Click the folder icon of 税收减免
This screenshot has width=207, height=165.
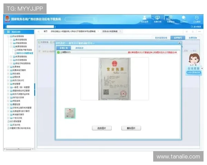(x=11, y=74)
